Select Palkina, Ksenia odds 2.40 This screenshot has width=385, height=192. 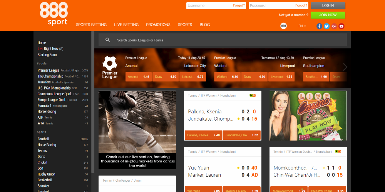click(203, 135)
